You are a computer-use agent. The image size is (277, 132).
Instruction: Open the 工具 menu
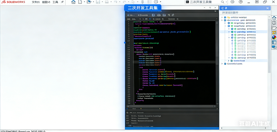pyautogui.click(x=55, y=2)
